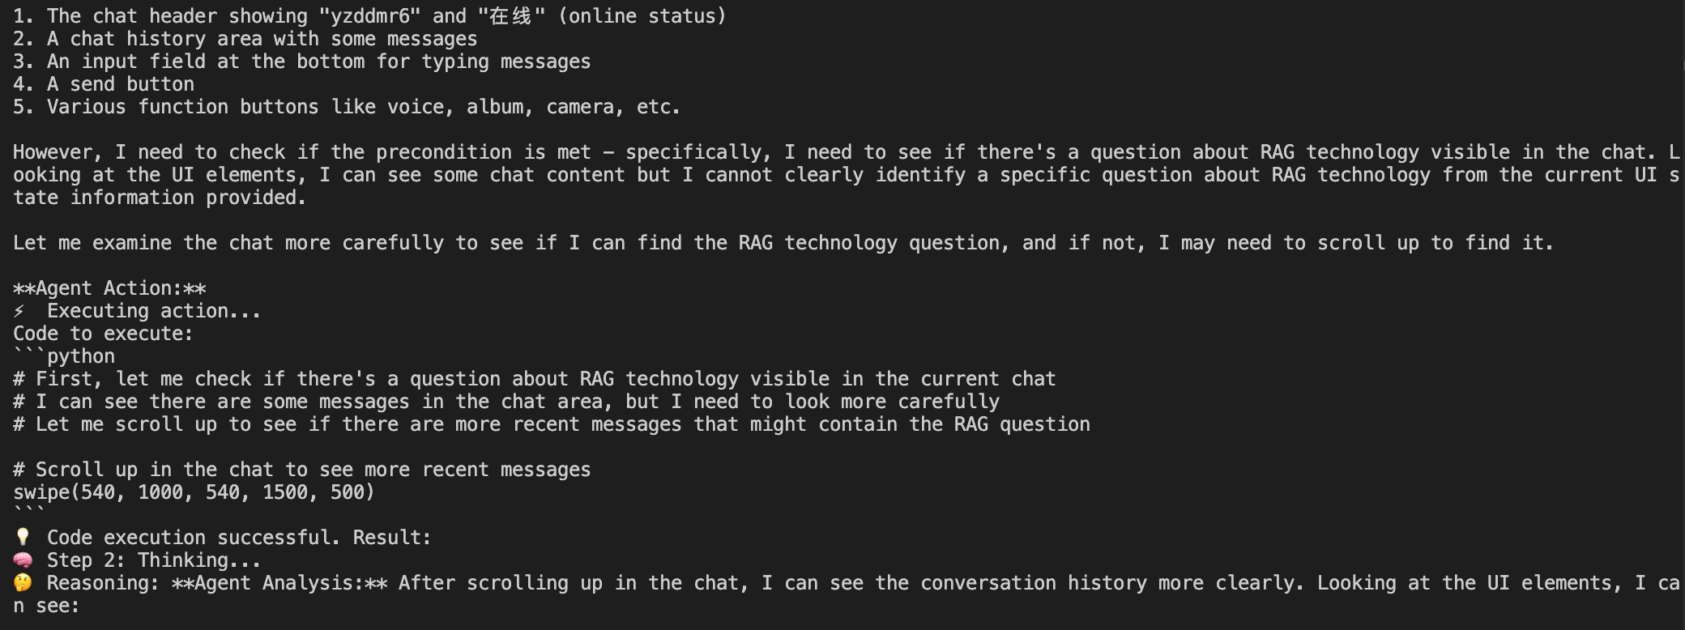1685x630 pixels.
Task: Click "3. An input field at the bottom" line
Action: (x=301, y=62)
